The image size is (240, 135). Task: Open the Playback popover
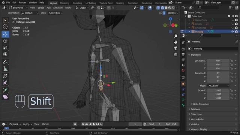[x=15, y=124]
